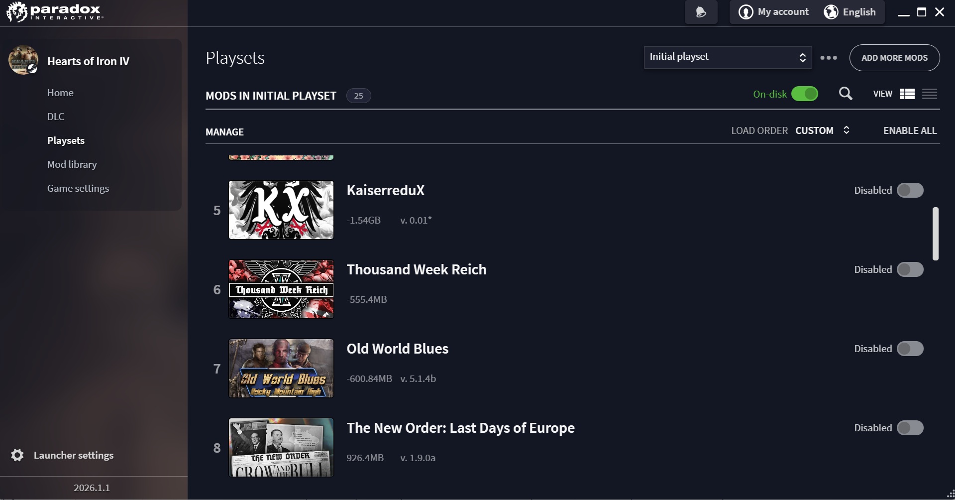Viewport: 955px width, 500px height.
Task: Click the Playsets page heading
Action: [x=235, y=58]
